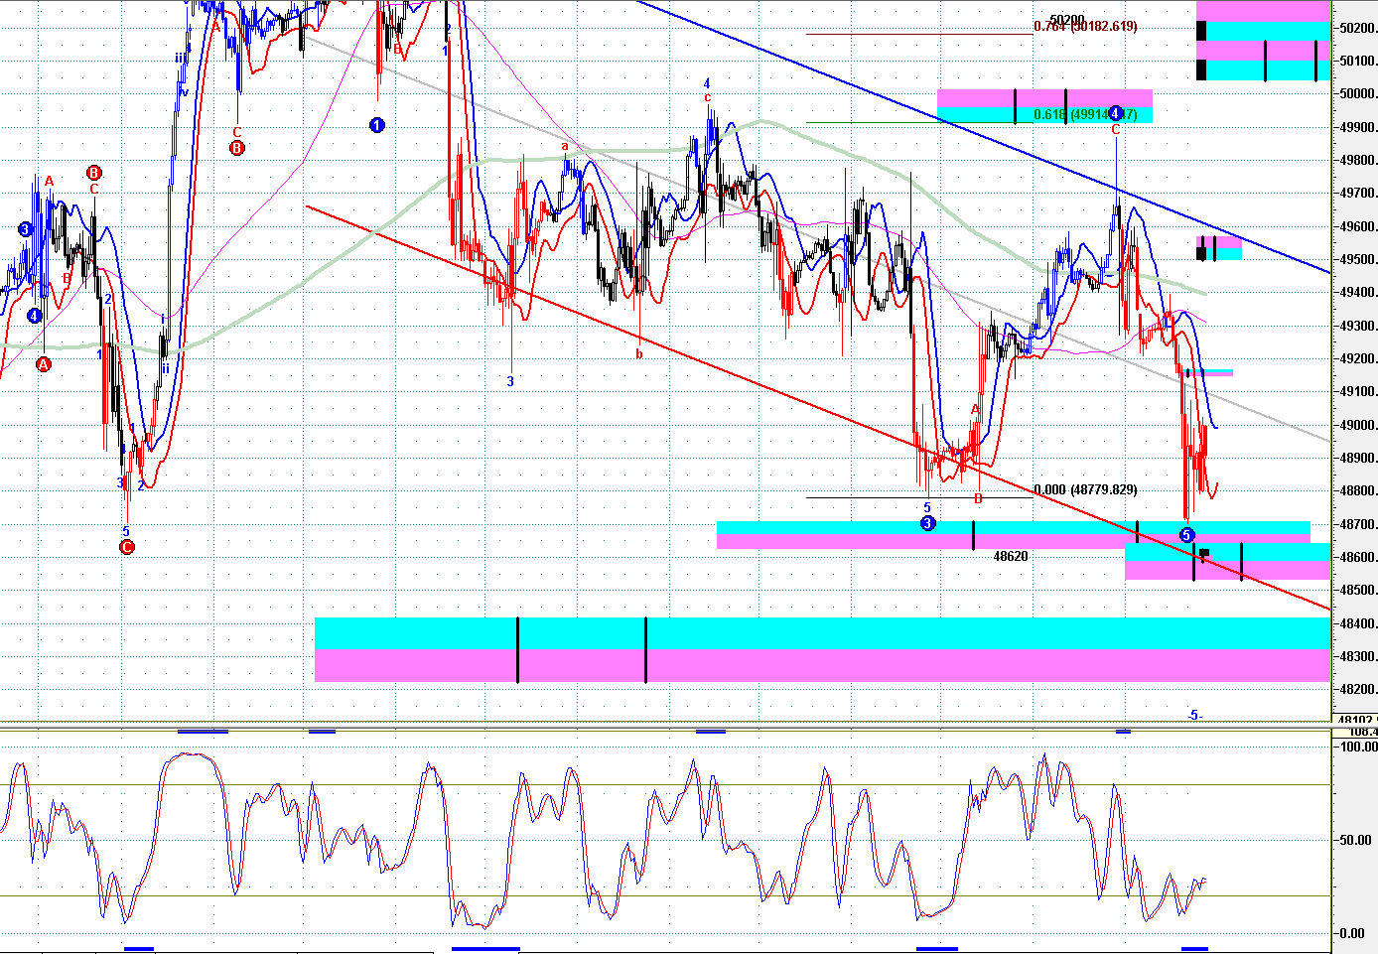
Task: Select the red lowercase 'a' wave label
Action: tap(565, 146)
